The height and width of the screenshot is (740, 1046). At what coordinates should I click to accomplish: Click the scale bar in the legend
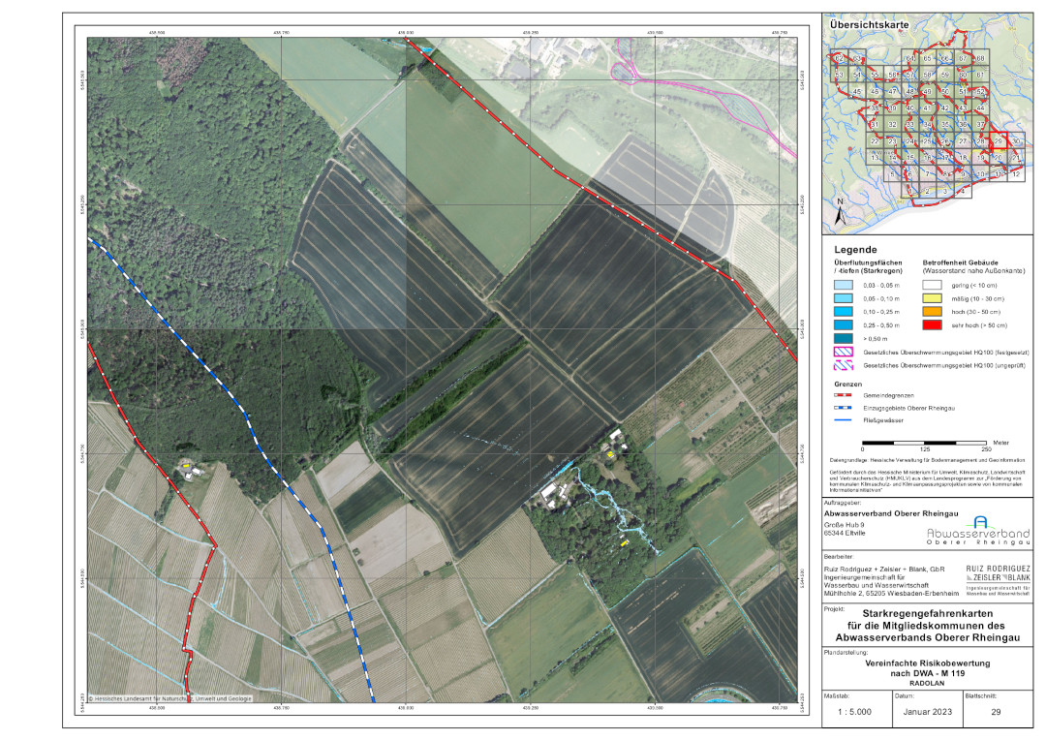tap(924, 441)
